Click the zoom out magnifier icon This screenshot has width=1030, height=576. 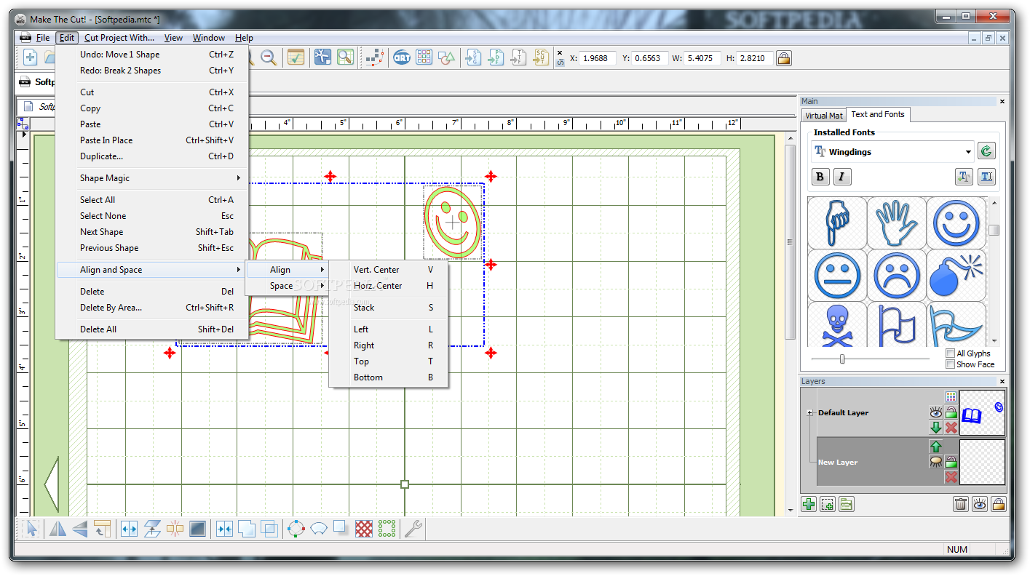coord(268,57)
